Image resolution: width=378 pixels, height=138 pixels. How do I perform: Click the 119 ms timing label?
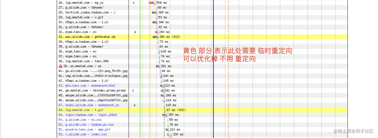tap(171, 105)
